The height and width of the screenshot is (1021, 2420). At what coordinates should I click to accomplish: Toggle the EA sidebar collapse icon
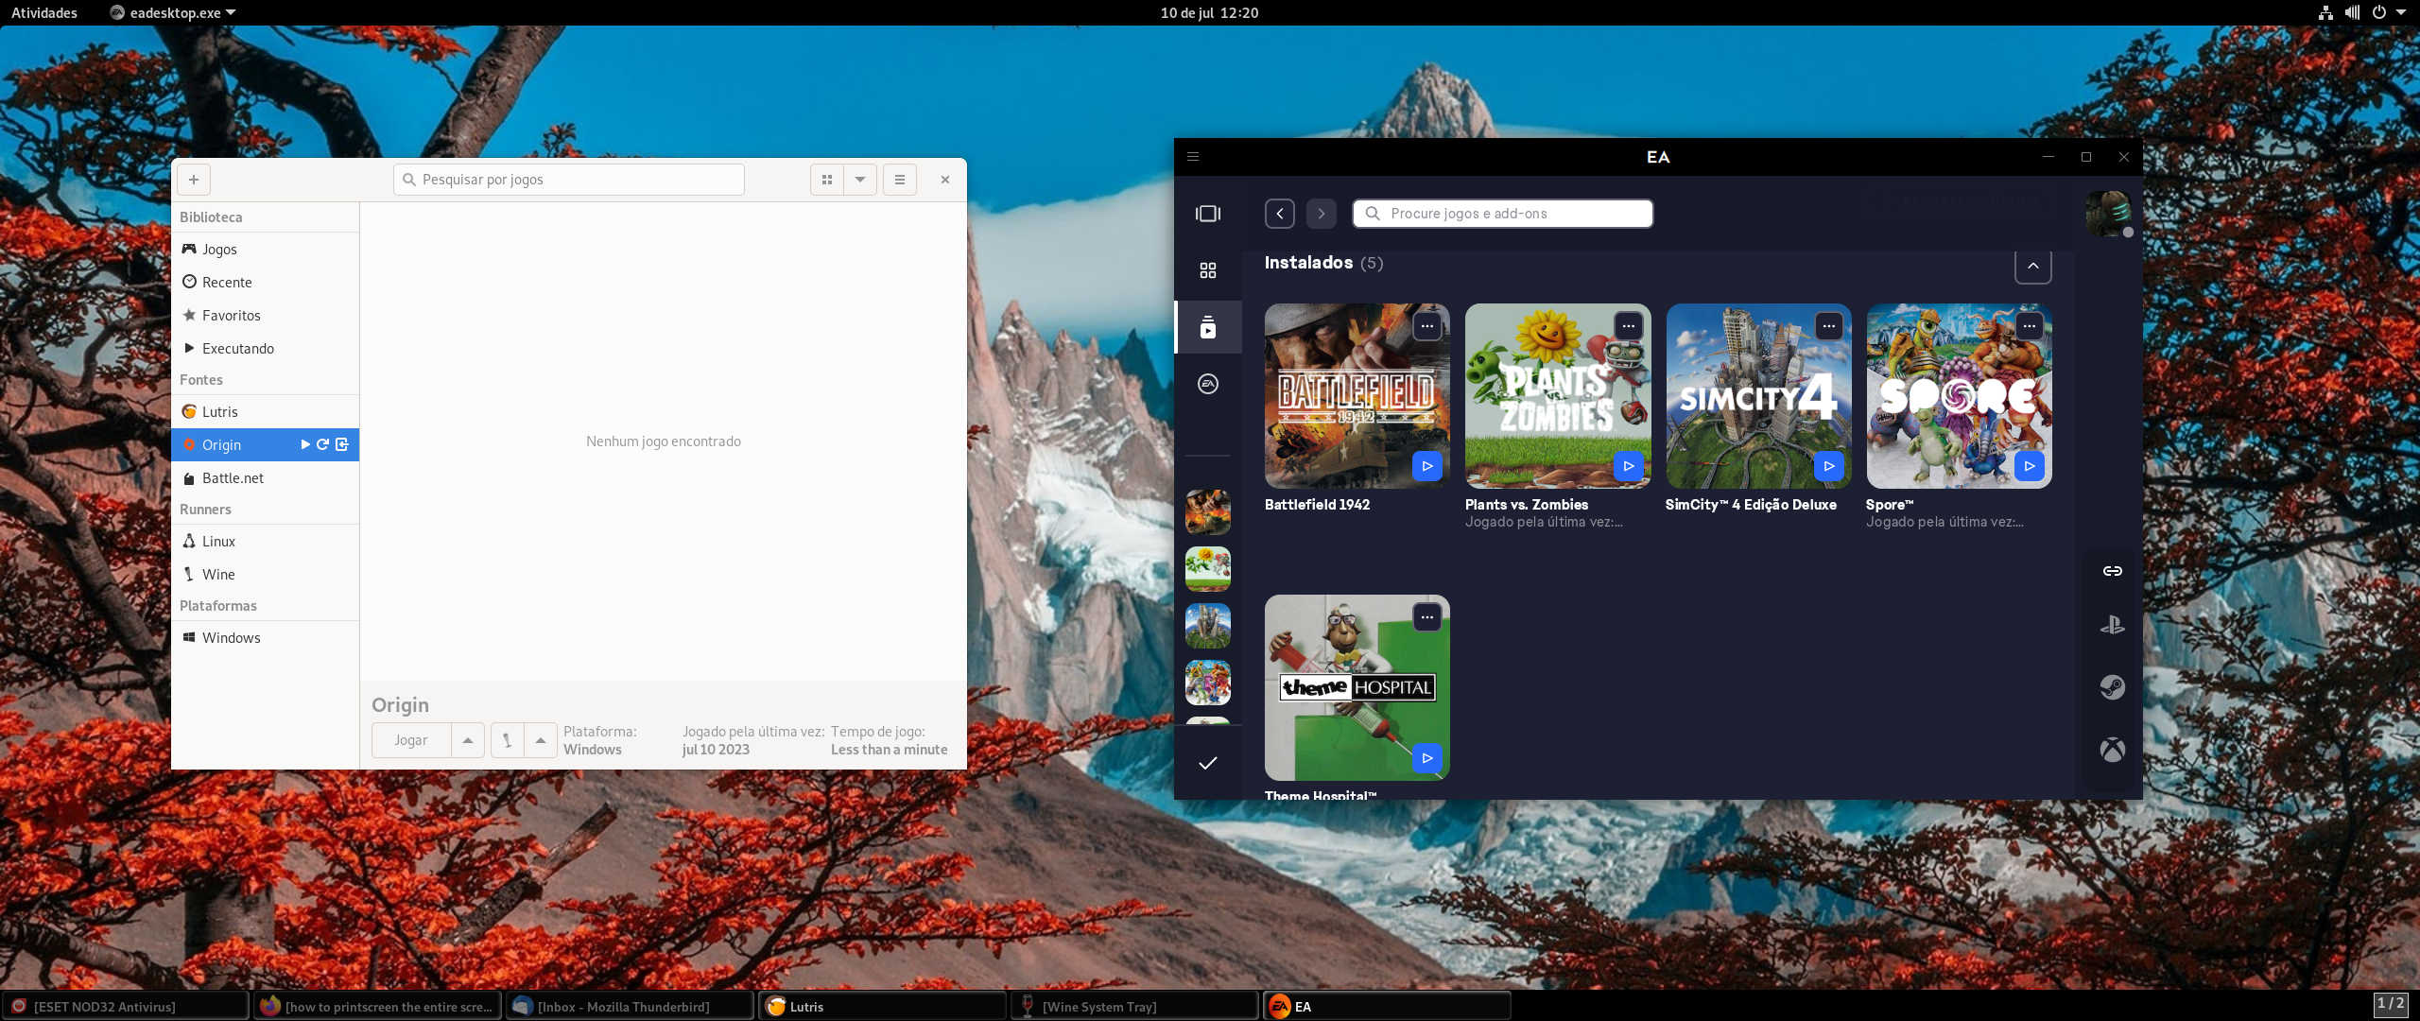[1208, 214]
